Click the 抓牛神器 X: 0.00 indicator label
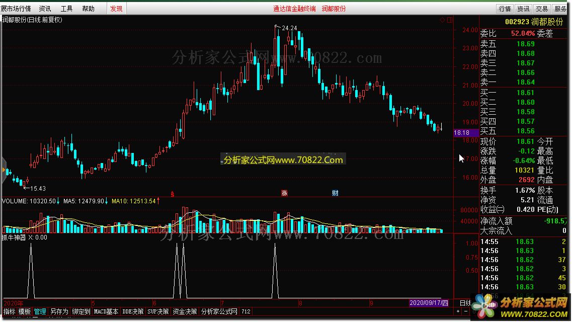Image resolution: width=572 pixels, height=322 pixels. pos(25,237)
